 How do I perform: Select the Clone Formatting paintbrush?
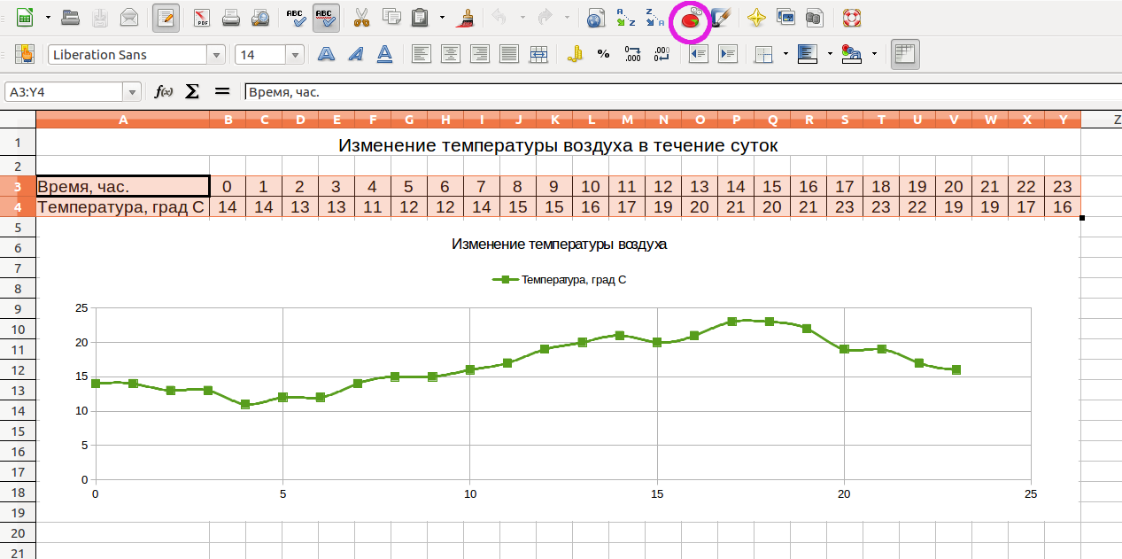tap(467, 17)
